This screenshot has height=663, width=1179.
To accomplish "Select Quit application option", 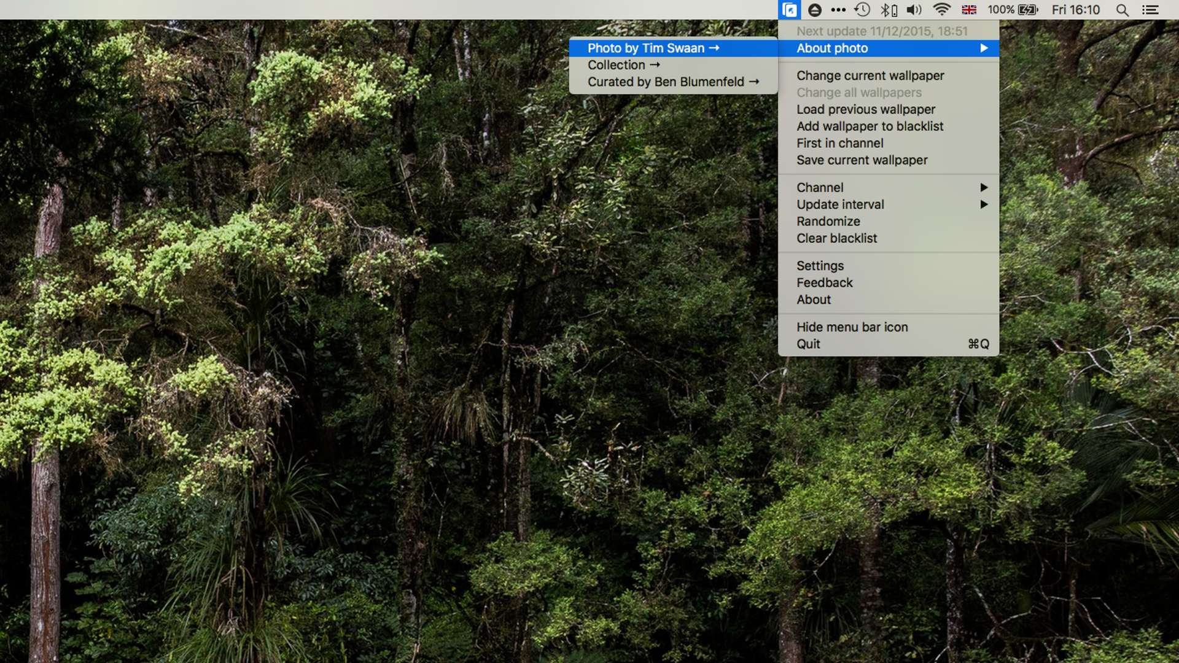I will point(808,343).
